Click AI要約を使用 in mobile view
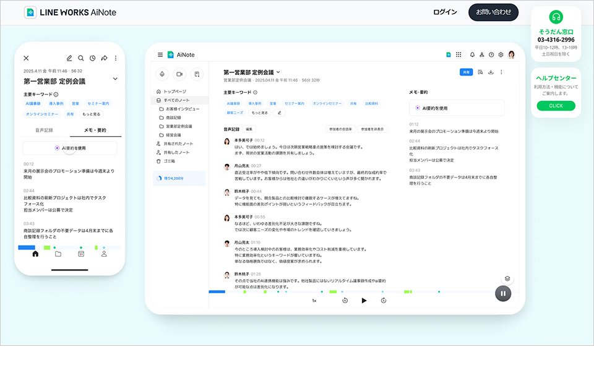The width and height of the screenshot is (594, 365). coord(70,148)
